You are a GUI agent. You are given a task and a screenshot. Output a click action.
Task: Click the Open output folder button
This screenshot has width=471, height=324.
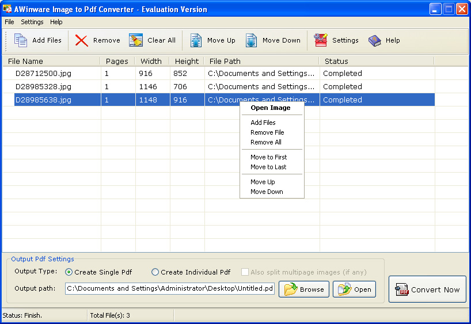tap(354, 289)
